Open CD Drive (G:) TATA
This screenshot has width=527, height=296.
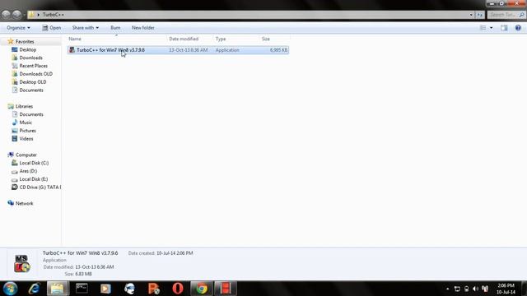click(40, 187)
